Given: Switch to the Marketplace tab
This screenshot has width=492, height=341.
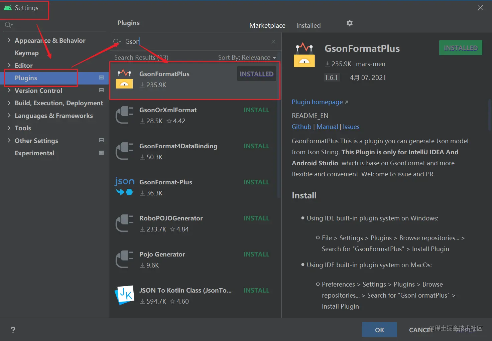Looking at the screenshot, I should pyautogui.click(x=267, y=25).
